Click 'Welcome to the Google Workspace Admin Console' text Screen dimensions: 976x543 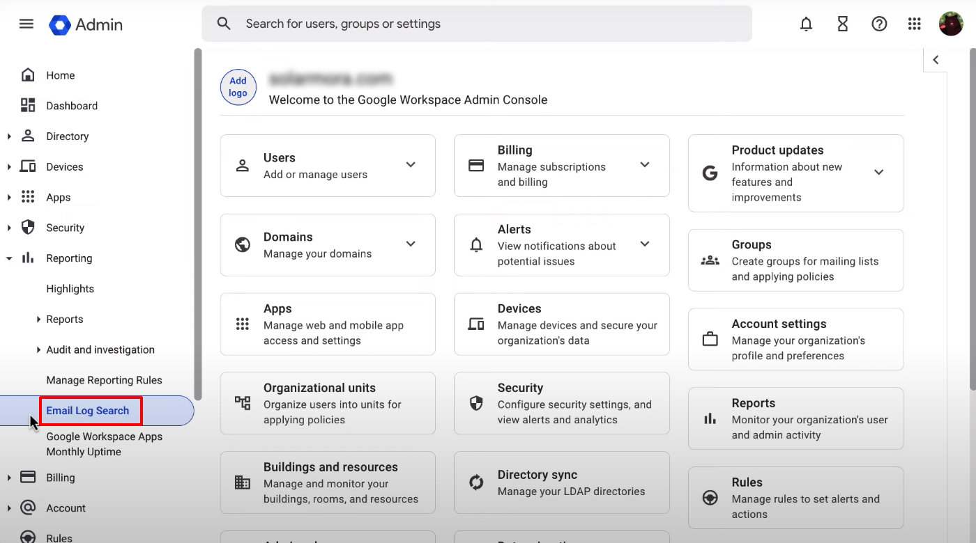(408, 100)
